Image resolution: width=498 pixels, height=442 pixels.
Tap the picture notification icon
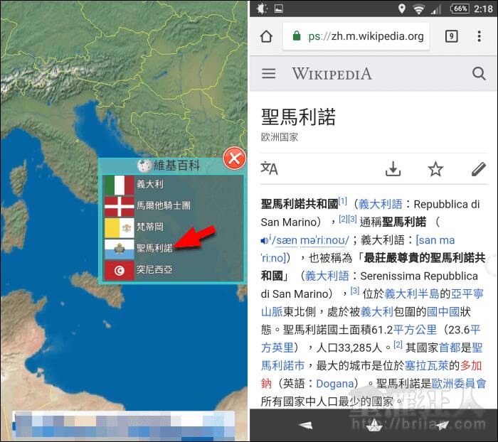click(279, 9)
